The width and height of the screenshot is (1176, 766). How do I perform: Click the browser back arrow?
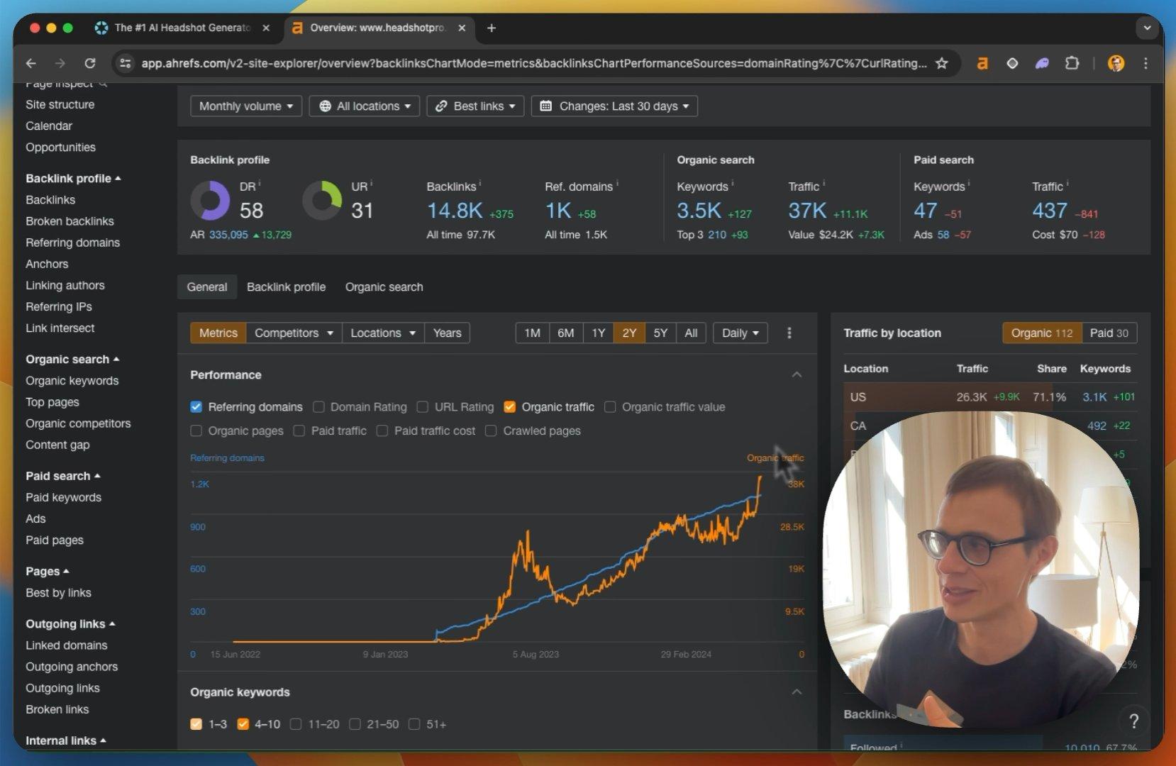(31, 63)
